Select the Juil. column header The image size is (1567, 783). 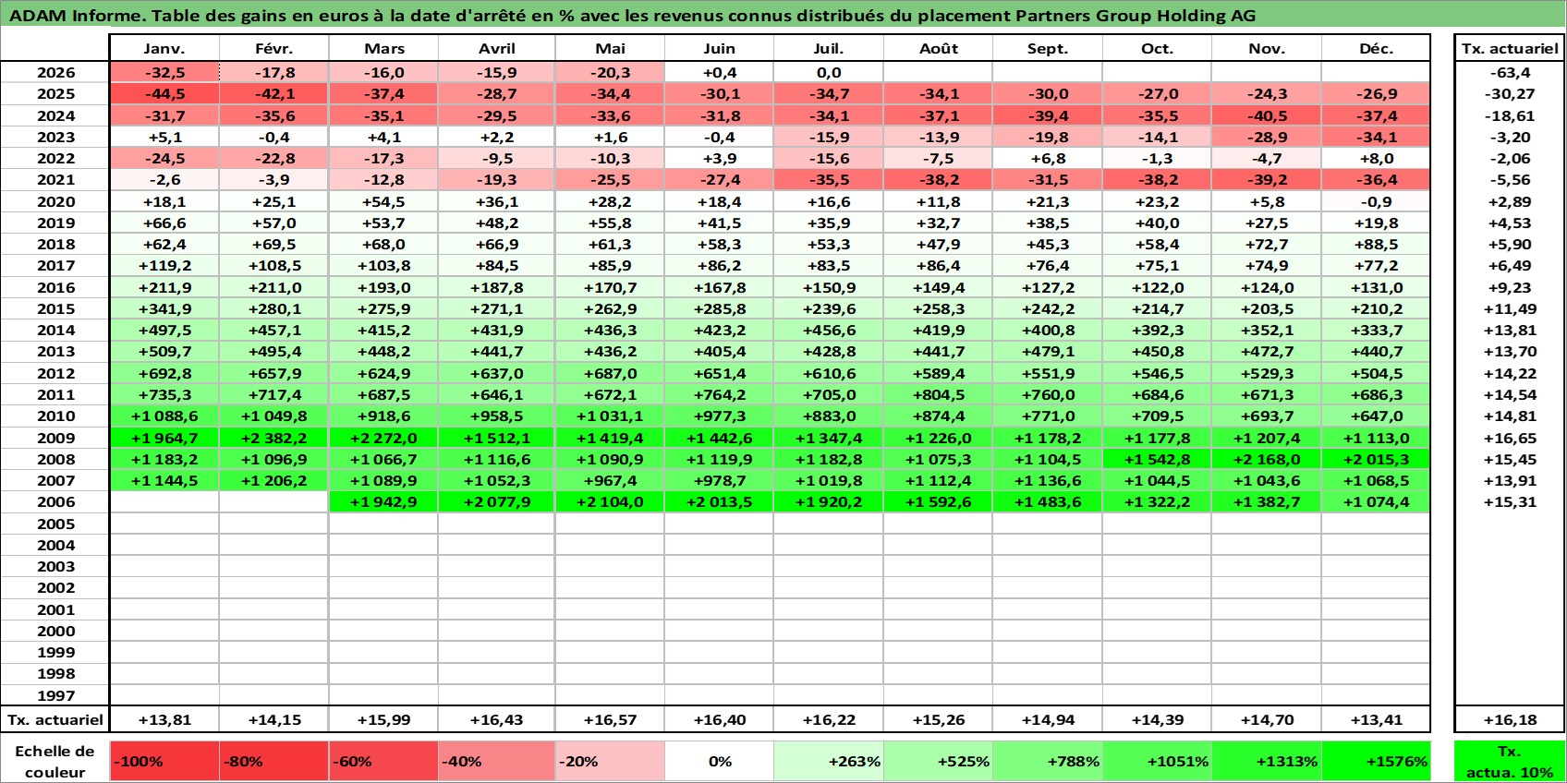[x=829, y=49]
